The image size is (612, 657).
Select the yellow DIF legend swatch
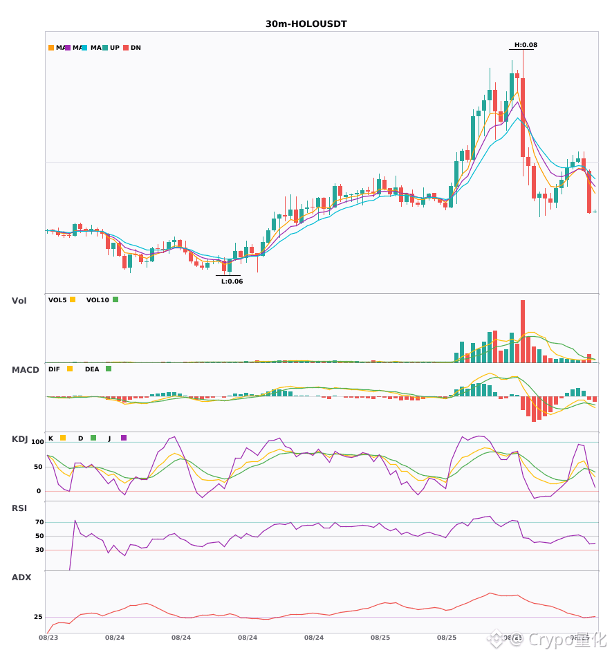click(70, 369)
